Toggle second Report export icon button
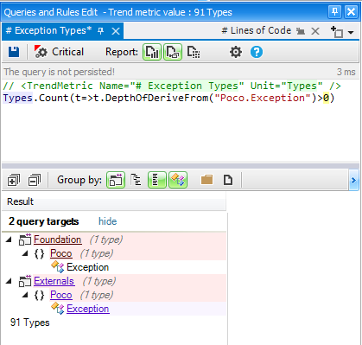 pos(173,52)
